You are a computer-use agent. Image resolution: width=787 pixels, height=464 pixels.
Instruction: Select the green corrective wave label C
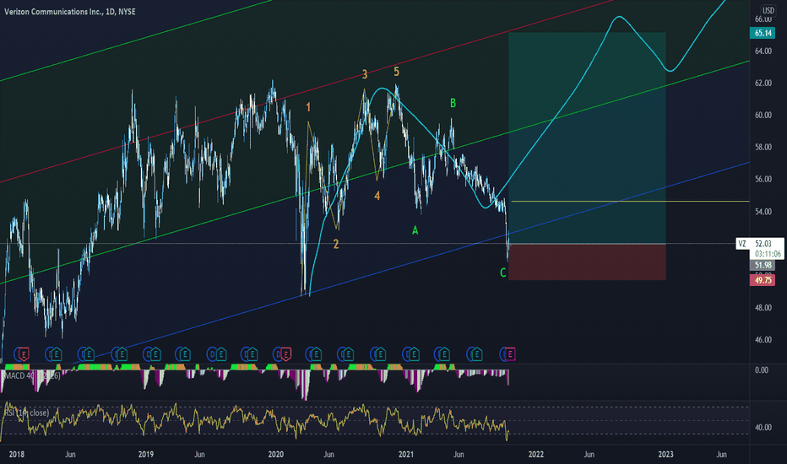[x=503, y=272]
